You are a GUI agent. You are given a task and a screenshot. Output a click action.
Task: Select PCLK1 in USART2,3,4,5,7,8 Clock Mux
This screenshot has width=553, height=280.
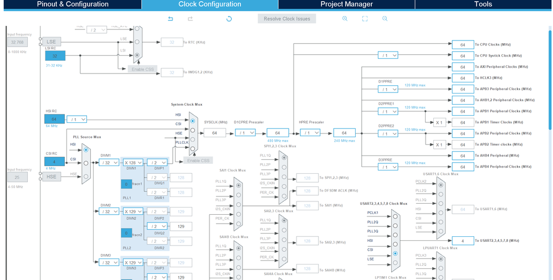point(395,216)
